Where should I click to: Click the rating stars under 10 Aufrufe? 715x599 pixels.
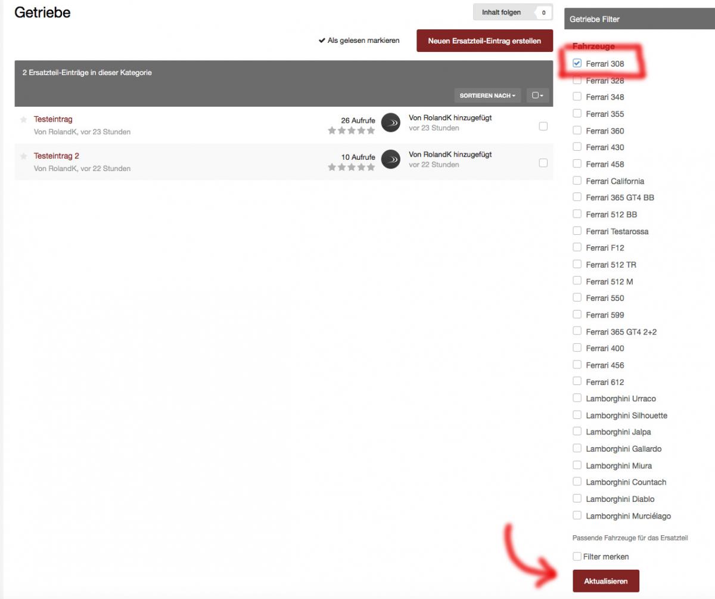pos(351,167)
